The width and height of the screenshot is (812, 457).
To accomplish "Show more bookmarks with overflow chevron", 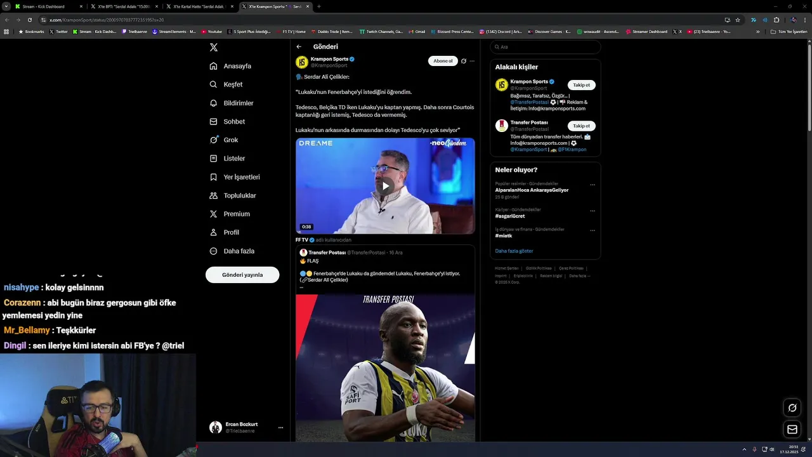I will coord(757,32).
